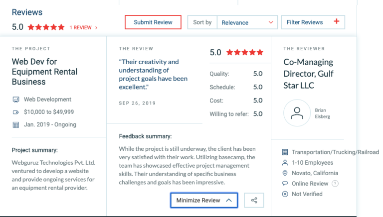This screenshot has height=217, width=383.
Task: Click the Online Review help question icon
Action: coord(335,184)
